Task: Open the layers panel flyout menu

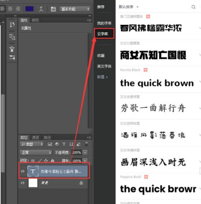Action: point(89,137)
